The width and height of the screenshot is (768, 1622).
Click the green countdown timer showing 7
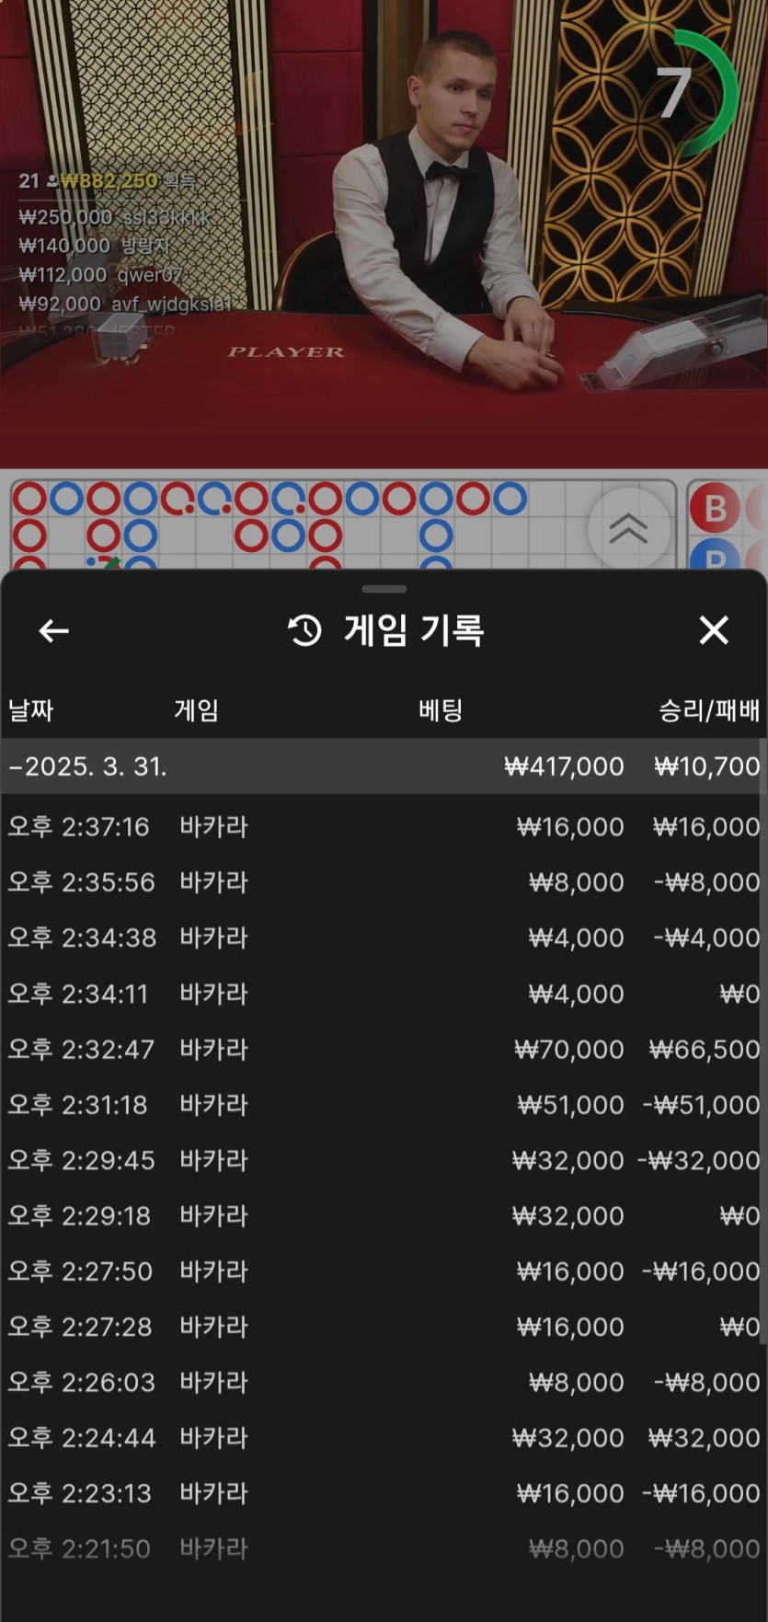692,92
